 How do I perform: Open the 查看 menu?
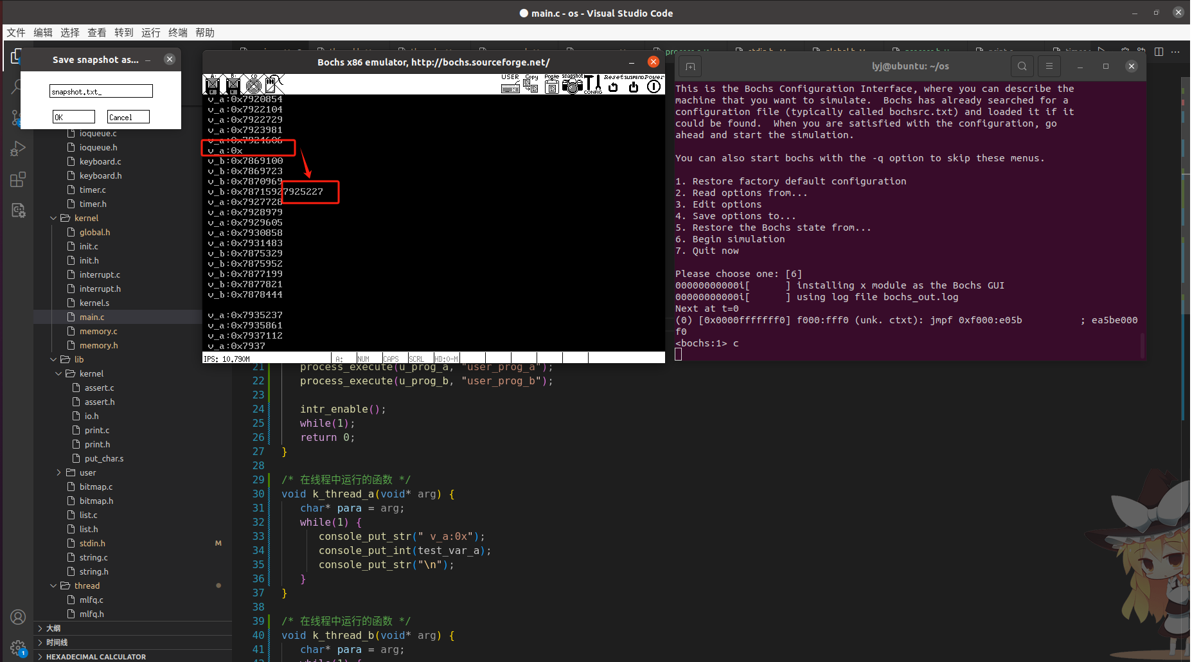pos(97,33)
